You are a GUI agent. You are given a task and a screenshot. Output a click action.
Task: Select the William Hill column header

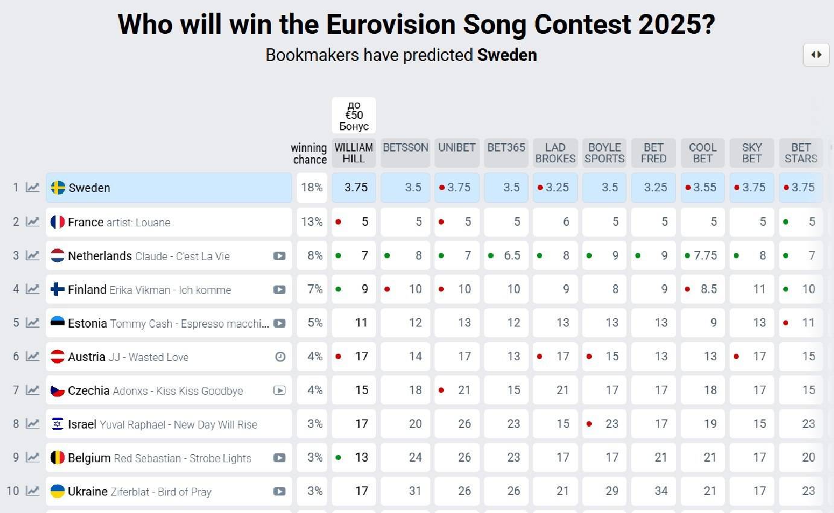[x=354, y=153]
